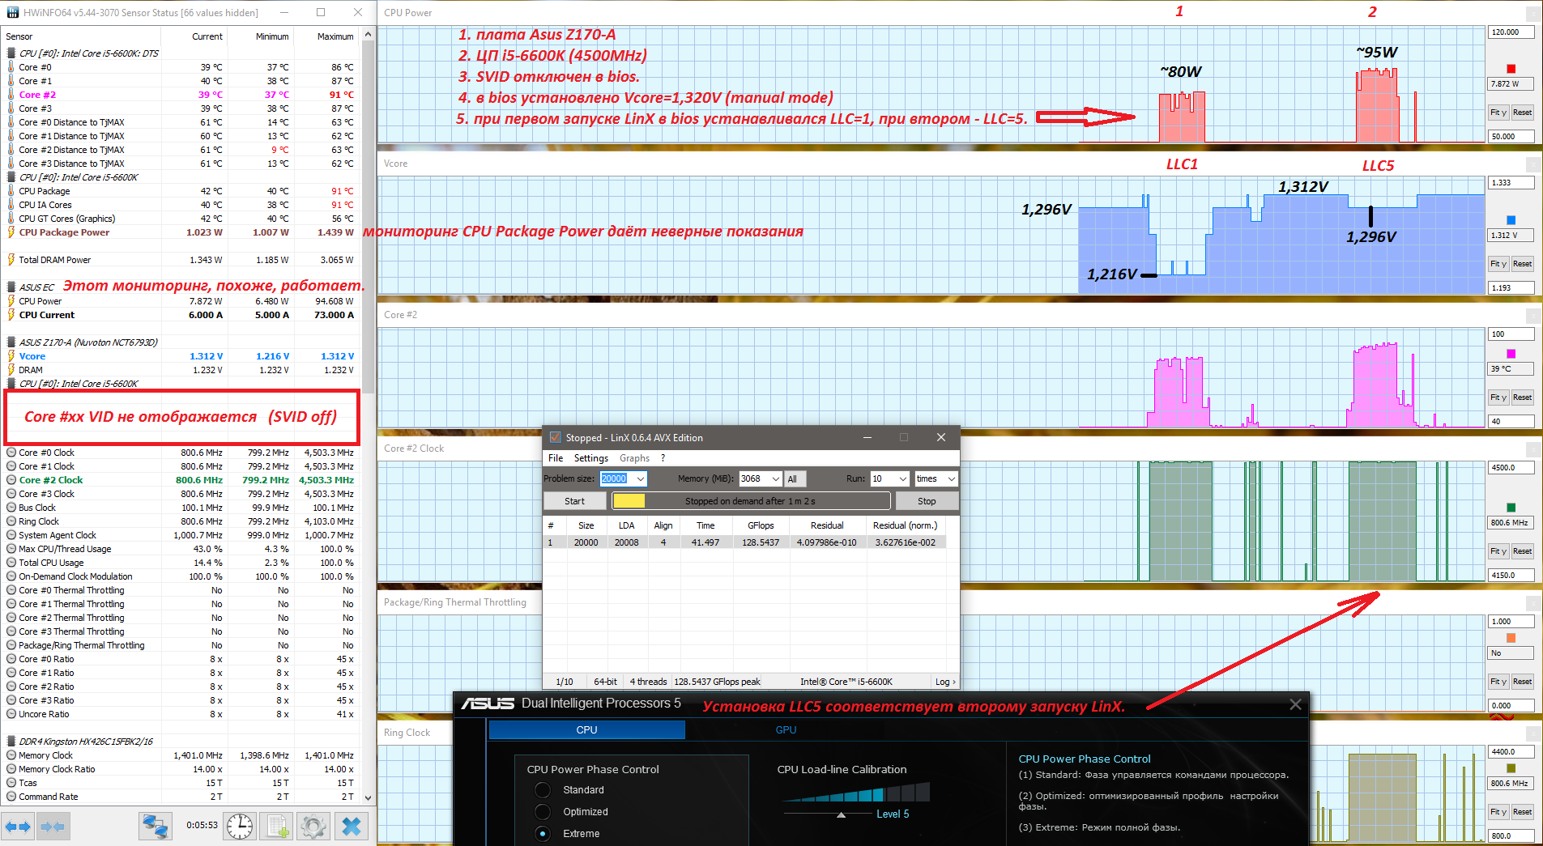Open the ? help menu in LinX

pos(663,458)
